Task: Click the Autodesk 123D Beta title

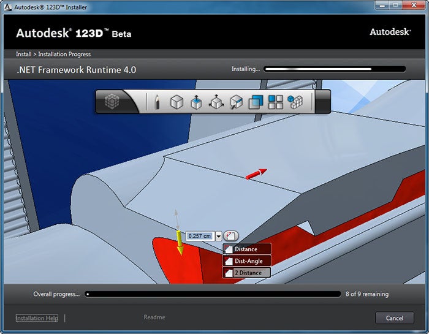Action: [74, 33]
